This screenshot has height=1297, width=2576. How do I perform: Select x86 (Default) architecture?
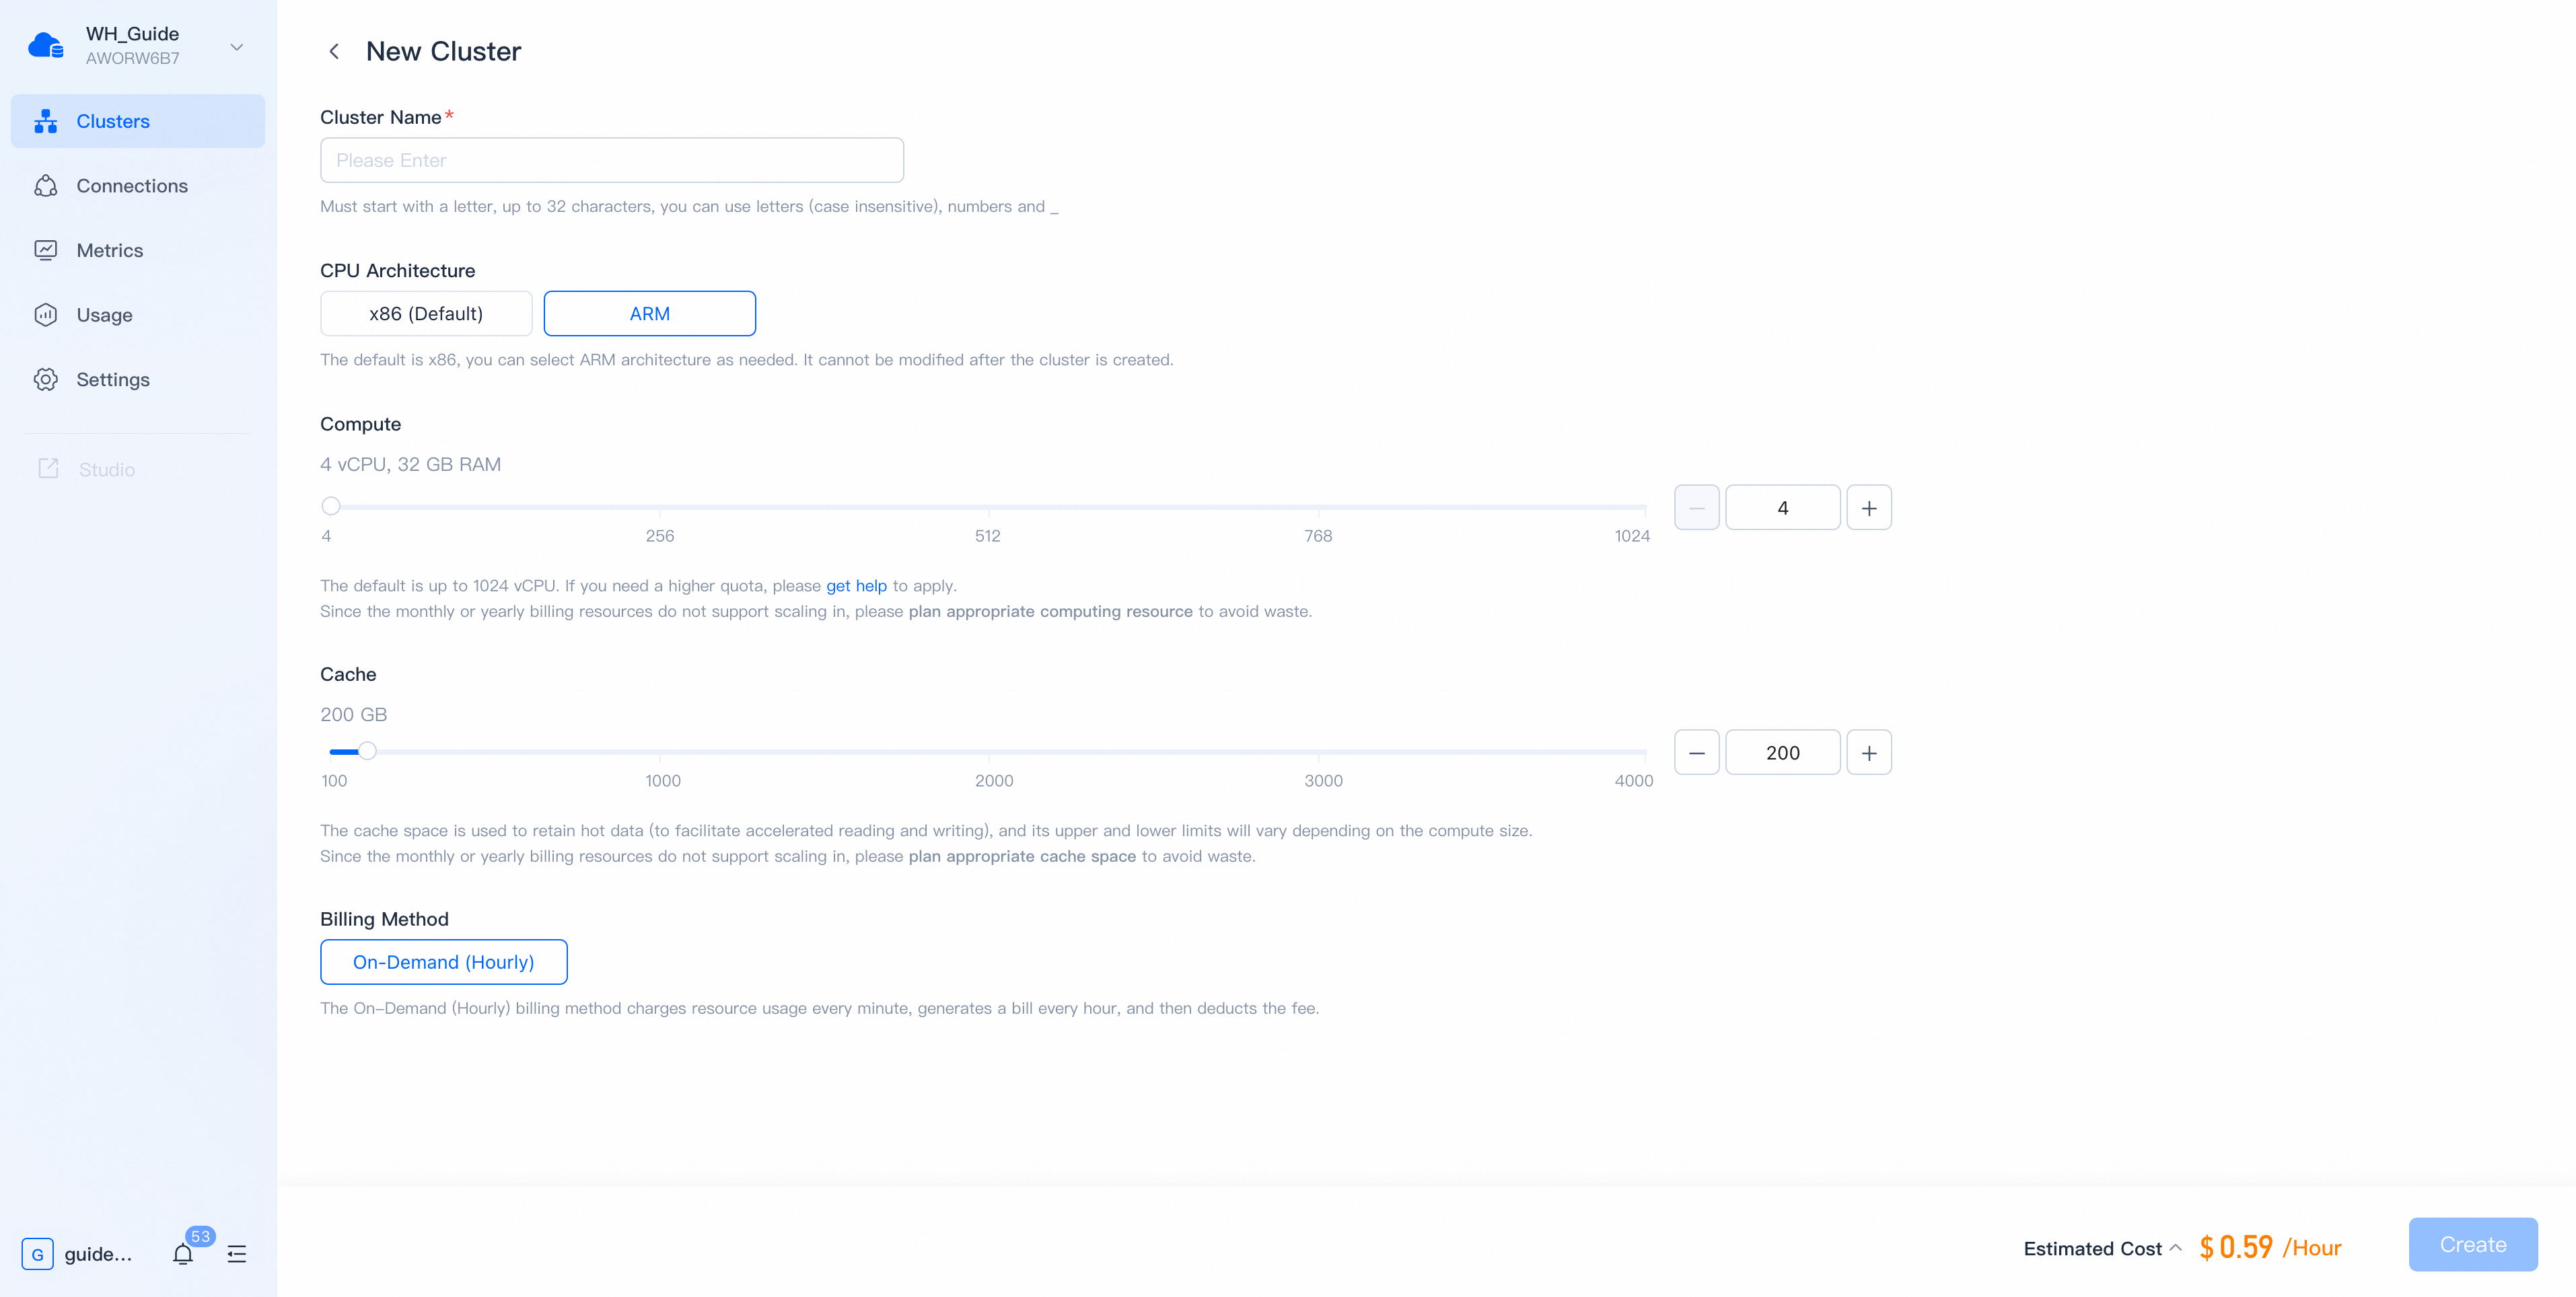pyautogui.click(x=426, y=313)
